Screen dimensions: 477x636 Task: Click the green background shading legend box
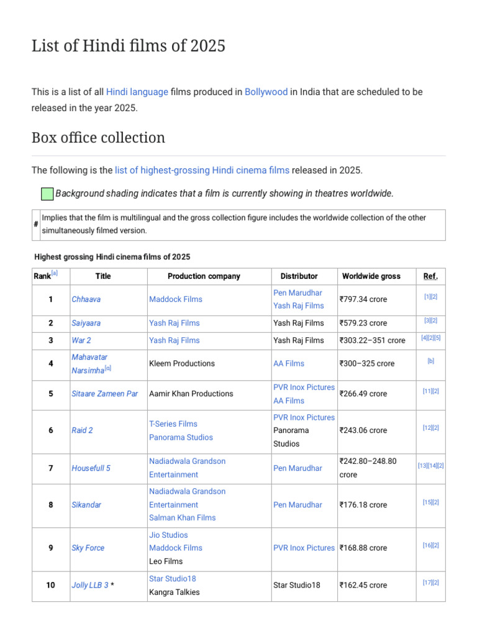point(47,194)
